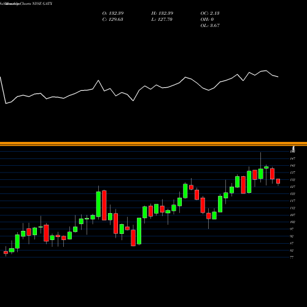Image resolution: width=307 pixels, height=307 pixels.
Task: Click the 77 price axis label
Action: pos(292,257)
